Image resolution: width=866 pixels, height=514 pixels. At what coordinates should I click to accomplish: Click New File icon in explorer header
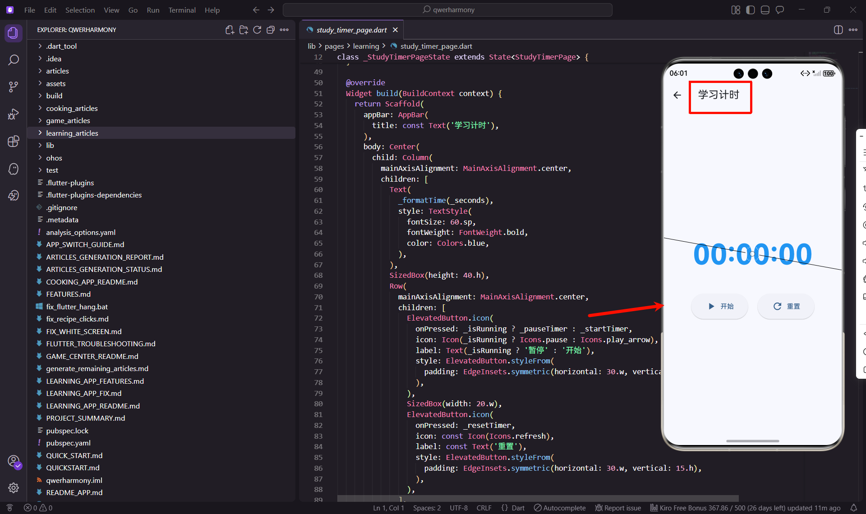click(x=230, y=30)
